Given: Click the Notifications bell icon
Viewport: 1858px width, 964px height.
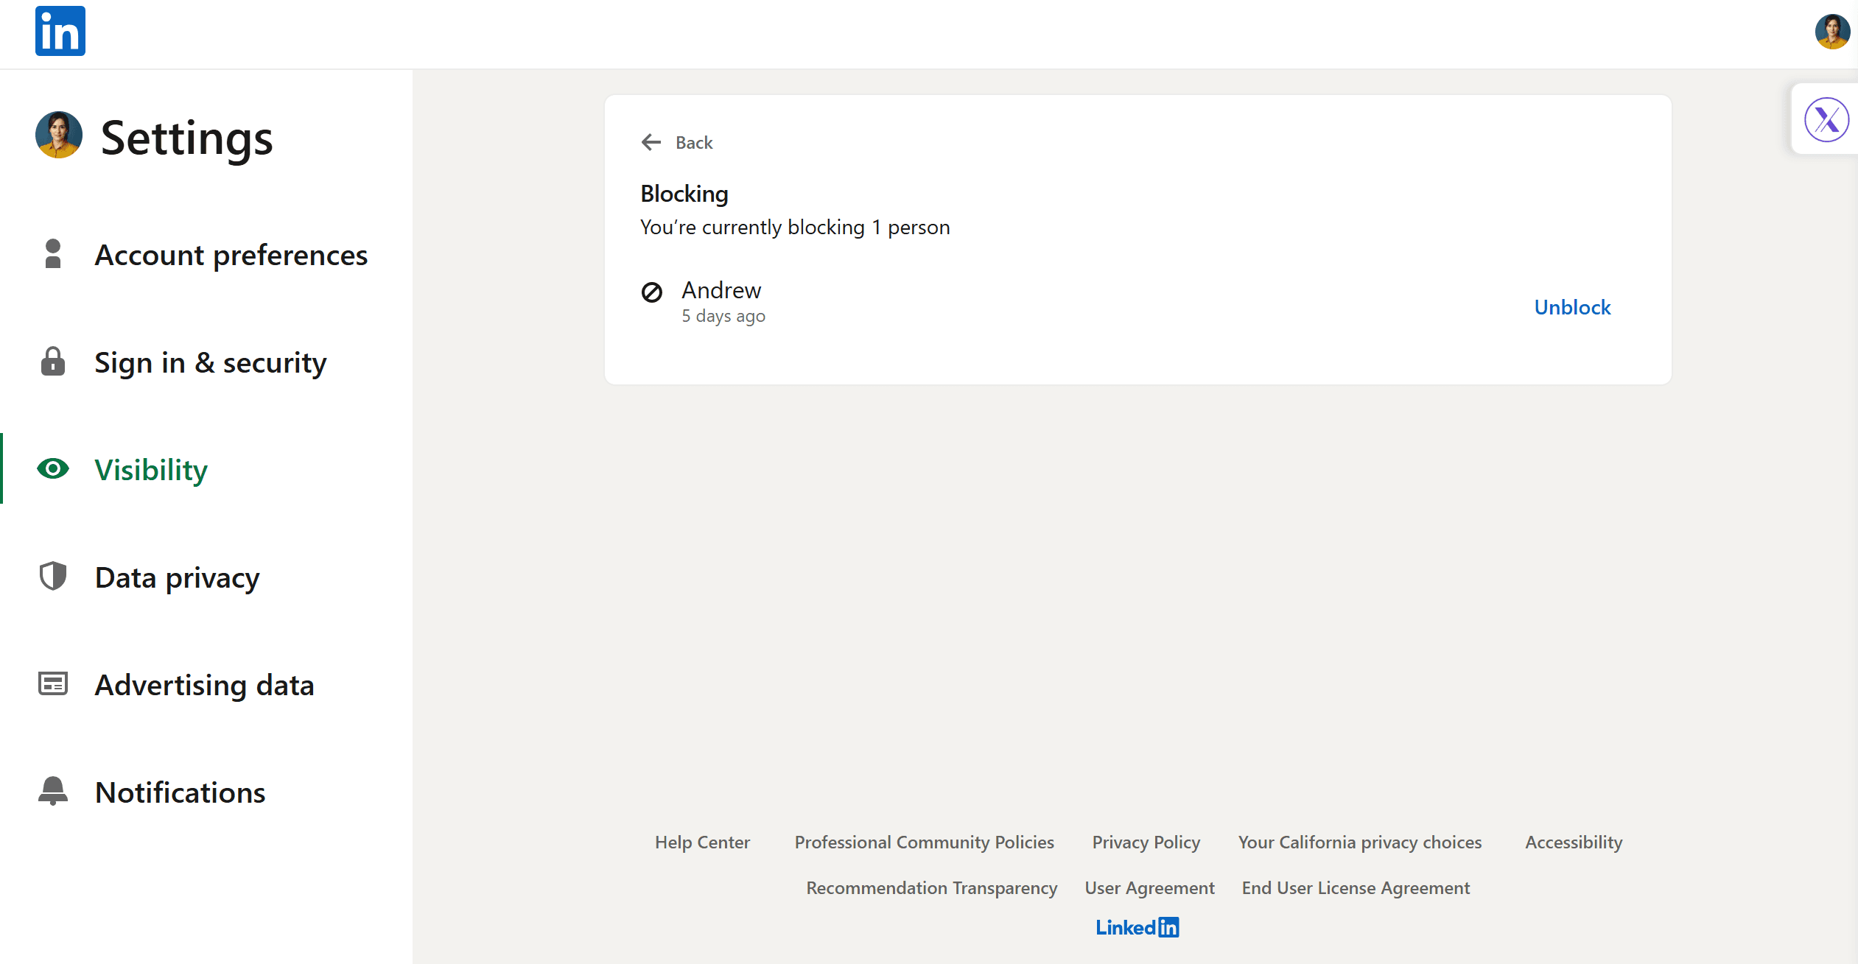Looking at the screenshot, I should pos(53,792).
